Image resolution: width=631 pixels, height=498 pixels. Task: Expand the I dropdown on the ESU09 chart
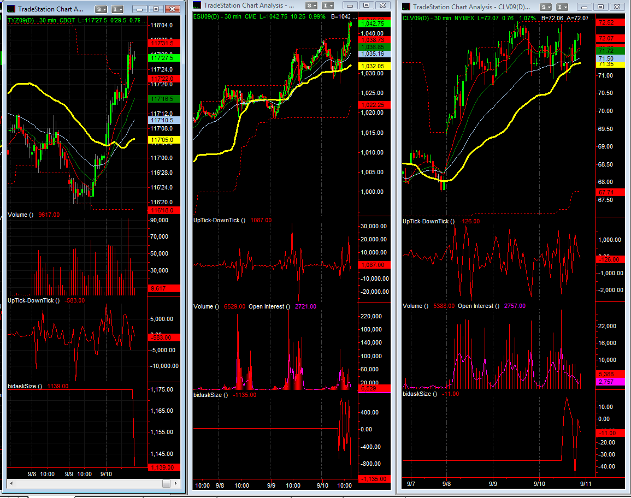pyautogui.click(x=327, y=5)
